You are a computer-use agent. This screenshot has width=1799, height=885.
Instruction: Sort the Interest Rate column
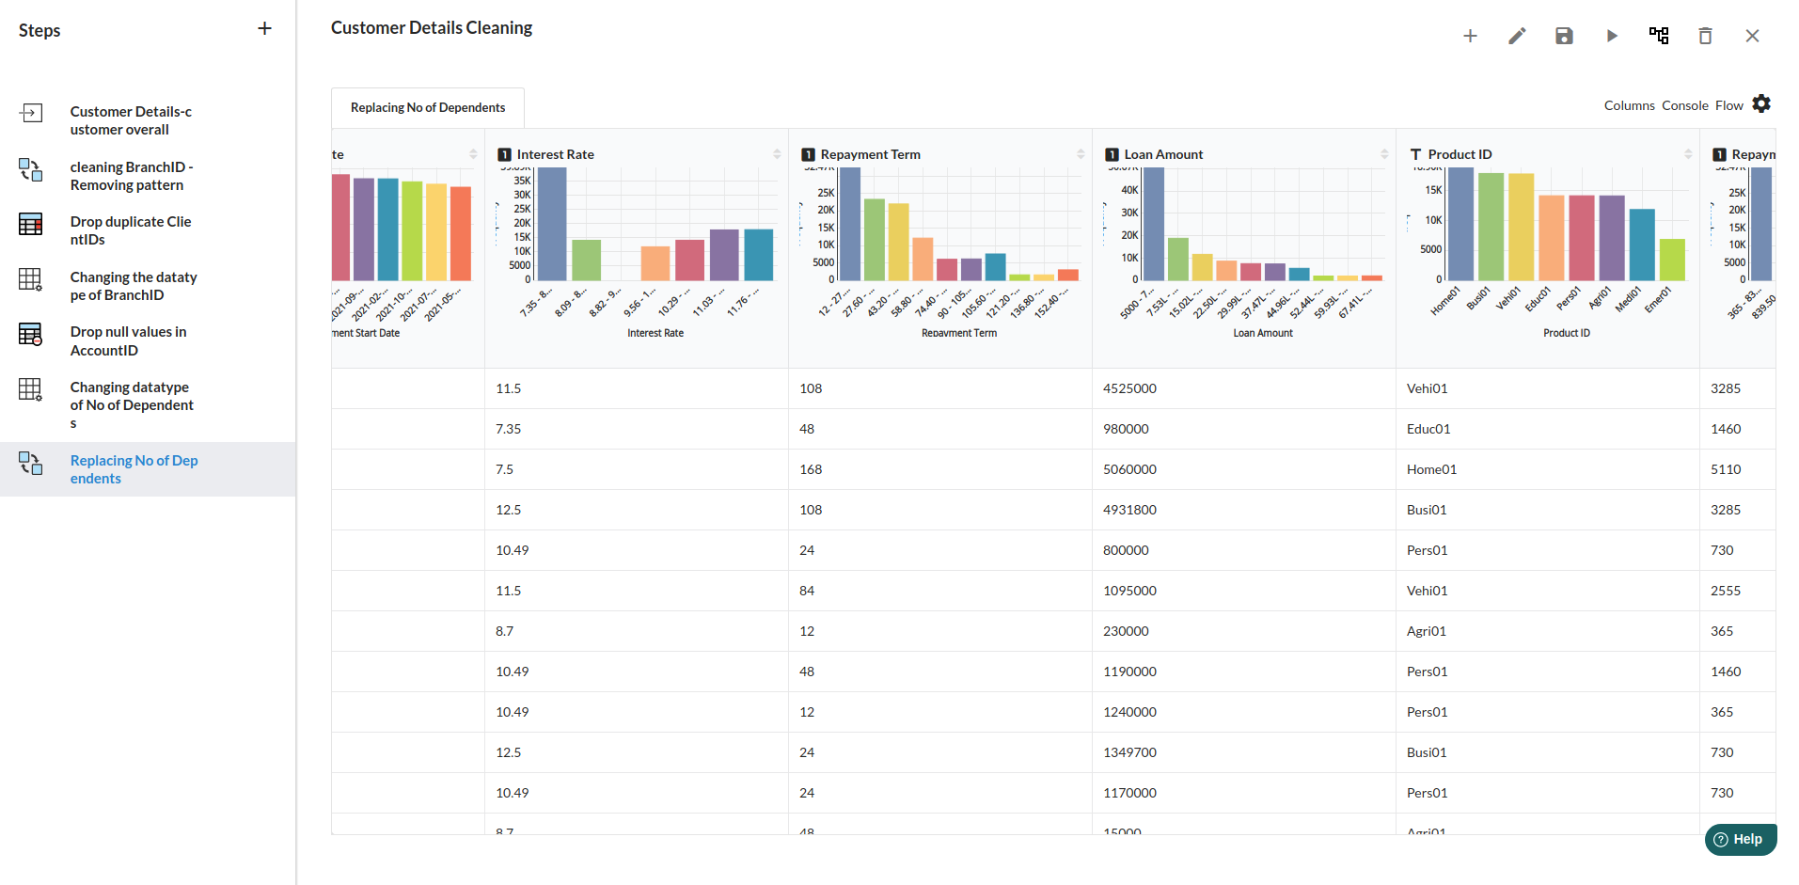pyautogui.click(x=777, y=154)
